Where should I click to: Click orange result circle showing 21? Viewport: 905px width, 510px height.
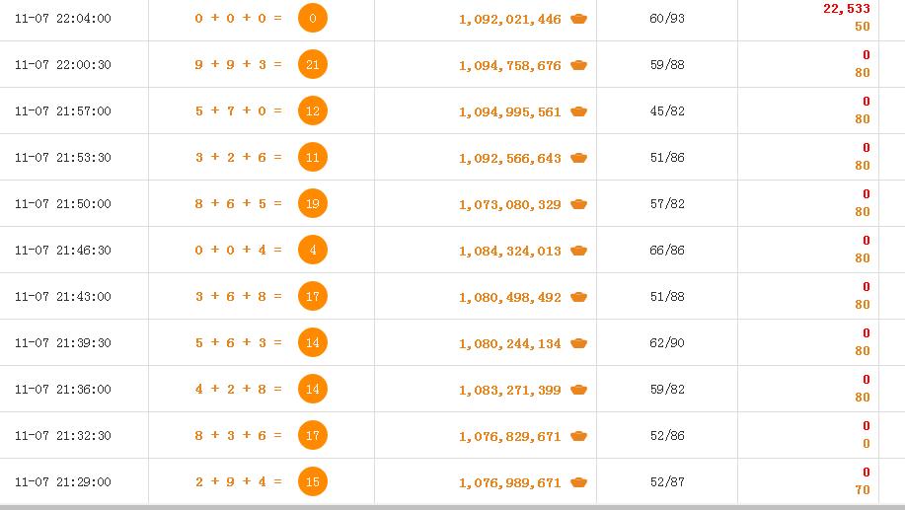tap(313, 65)
